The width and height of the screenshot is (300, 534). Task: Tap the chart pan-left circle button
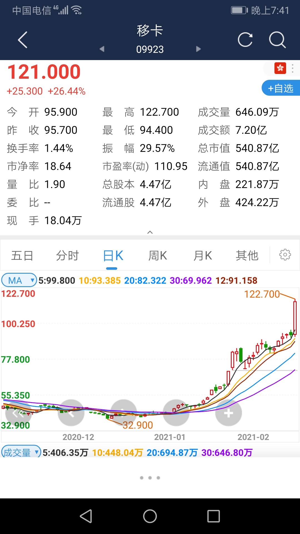(71, 413)
